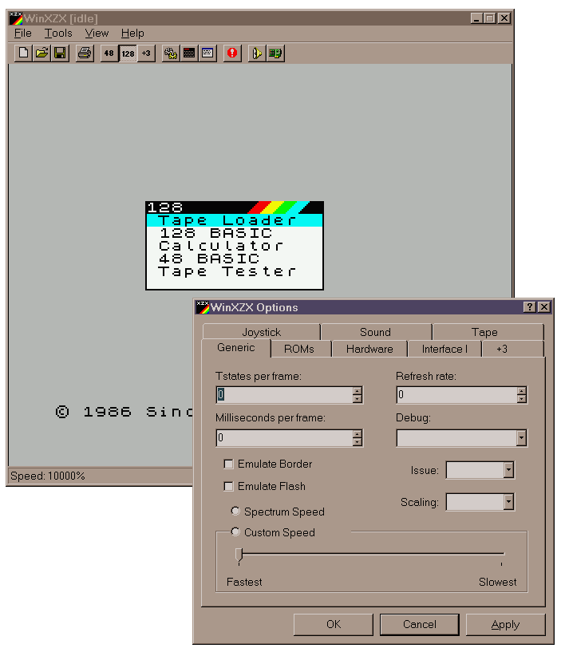Select Calculator in the emulator menu
This screenshot has width=561, height=652.
tap(235, 246)
